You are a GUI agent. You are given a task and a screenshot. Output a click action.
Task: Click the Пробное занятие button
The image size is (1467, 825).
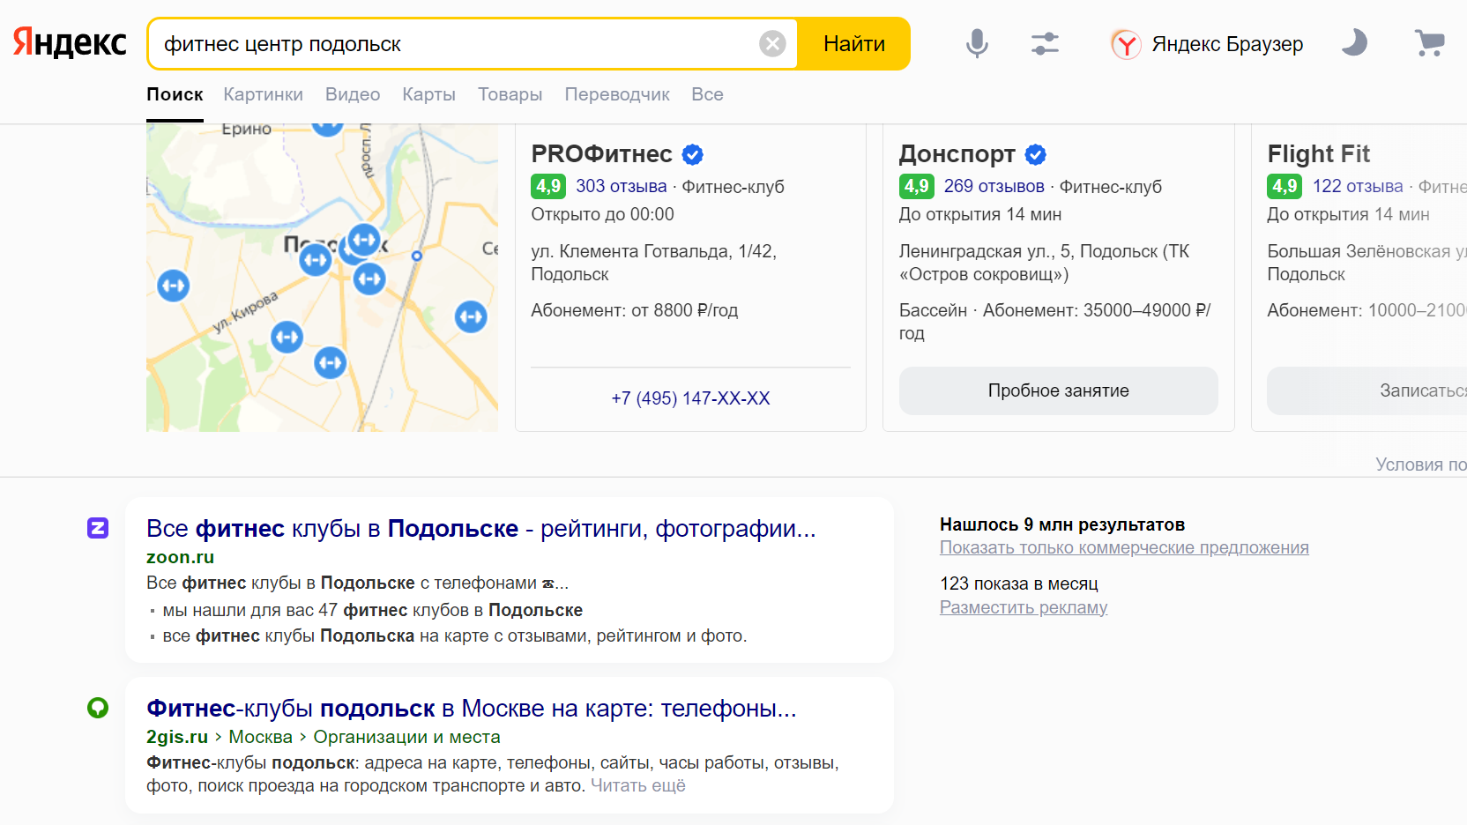pos(1058,390)
